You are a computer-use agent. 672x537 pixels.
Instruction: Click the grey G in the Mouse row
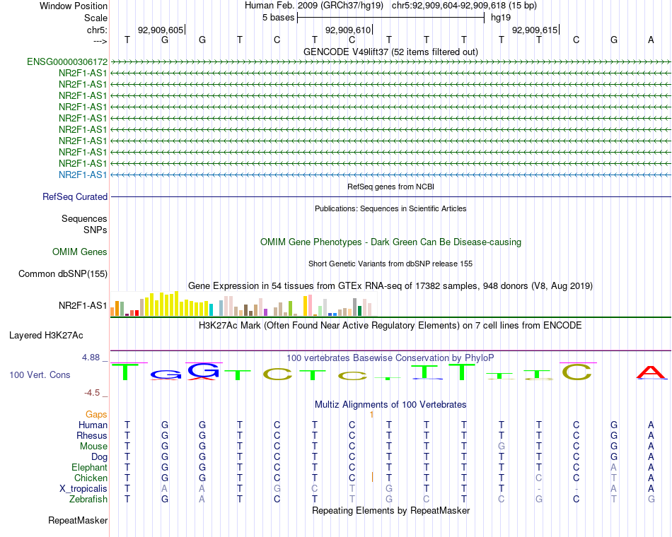tap(501, 447)
